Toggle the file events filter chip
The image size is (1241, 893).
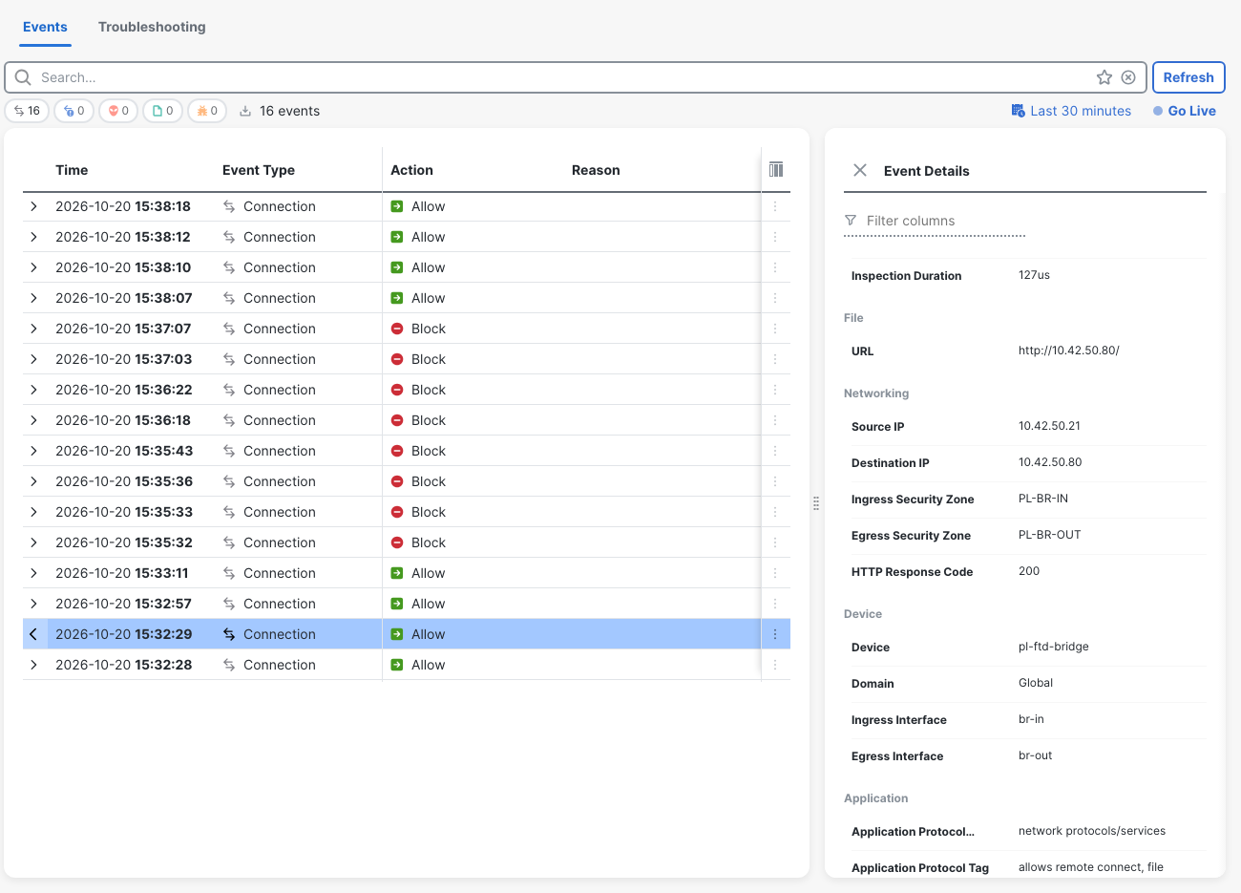pyautogui.click(x=163, y=111)
